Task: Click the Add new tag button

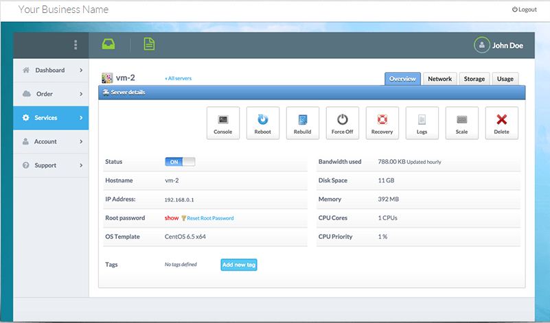Action: pyautogui.click(x=239, y=265)
